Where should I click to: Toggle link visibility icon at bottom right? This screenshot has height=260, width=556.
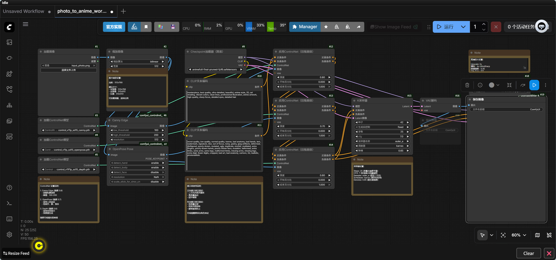point(549,235)
